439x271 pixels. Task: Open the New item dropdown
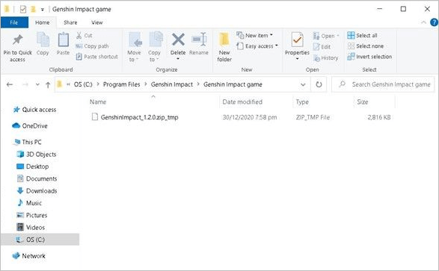(x=271, y=35)
